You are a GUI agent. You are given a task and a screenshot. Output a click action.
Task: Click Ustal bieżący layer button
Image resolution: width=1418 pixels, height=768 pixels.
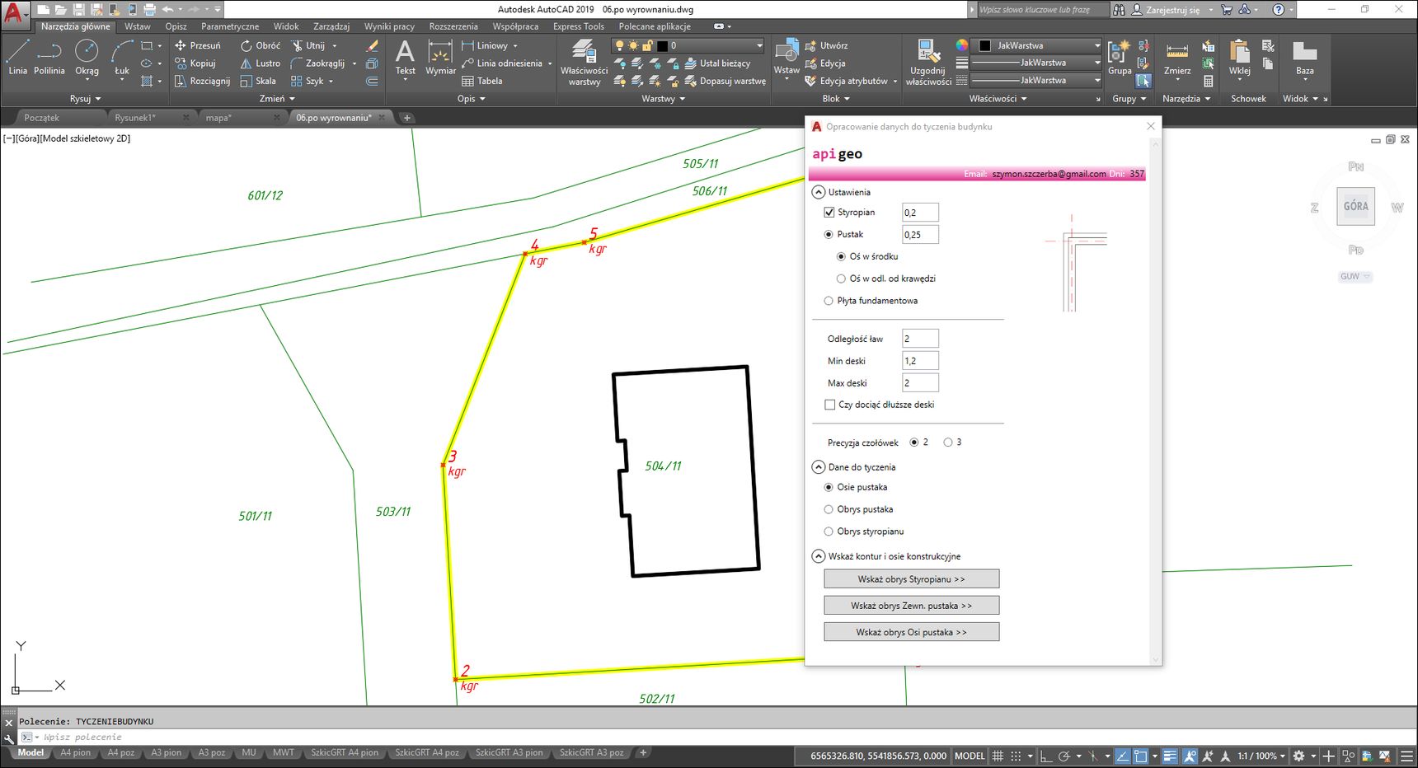pos(717,63)
